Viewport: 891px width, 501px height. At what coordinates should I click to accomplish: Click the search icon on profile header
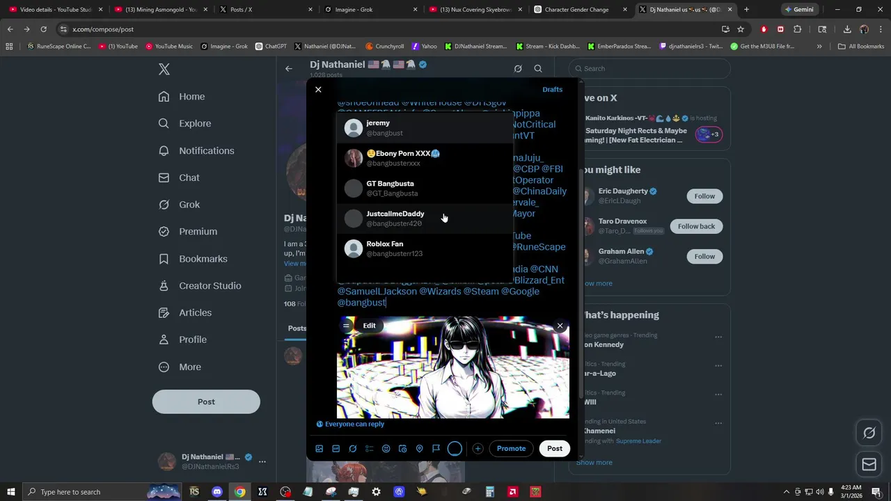(x=538, y=68)
